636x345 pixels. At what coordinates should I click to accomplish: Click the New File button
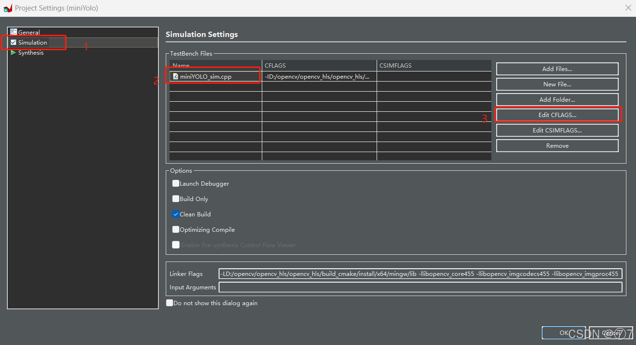click(x=557, y=84)
